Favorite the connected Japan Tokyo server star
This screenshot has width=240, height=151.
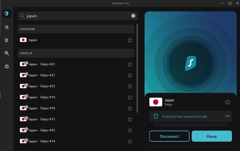[227, 102]
